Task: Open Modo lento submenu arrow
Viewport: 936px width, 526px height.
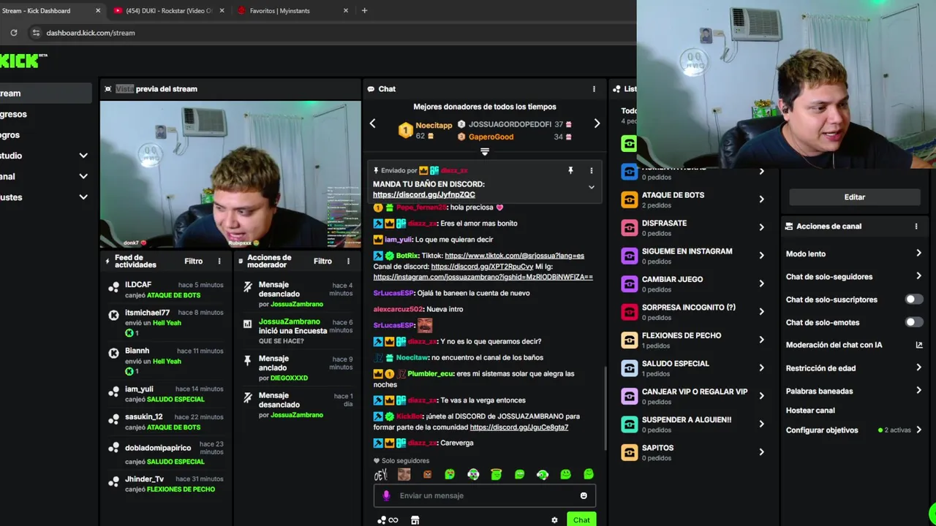Action: (x=918, y=254)
